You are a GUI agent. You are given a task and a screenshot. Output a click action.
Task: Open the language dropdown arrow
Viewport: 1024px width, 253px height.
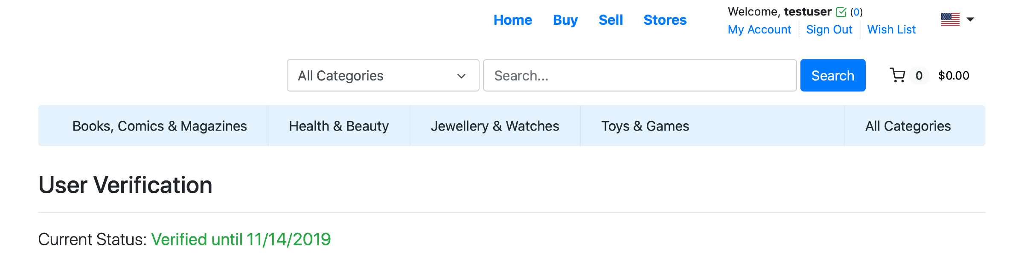(x=970, y=19)
